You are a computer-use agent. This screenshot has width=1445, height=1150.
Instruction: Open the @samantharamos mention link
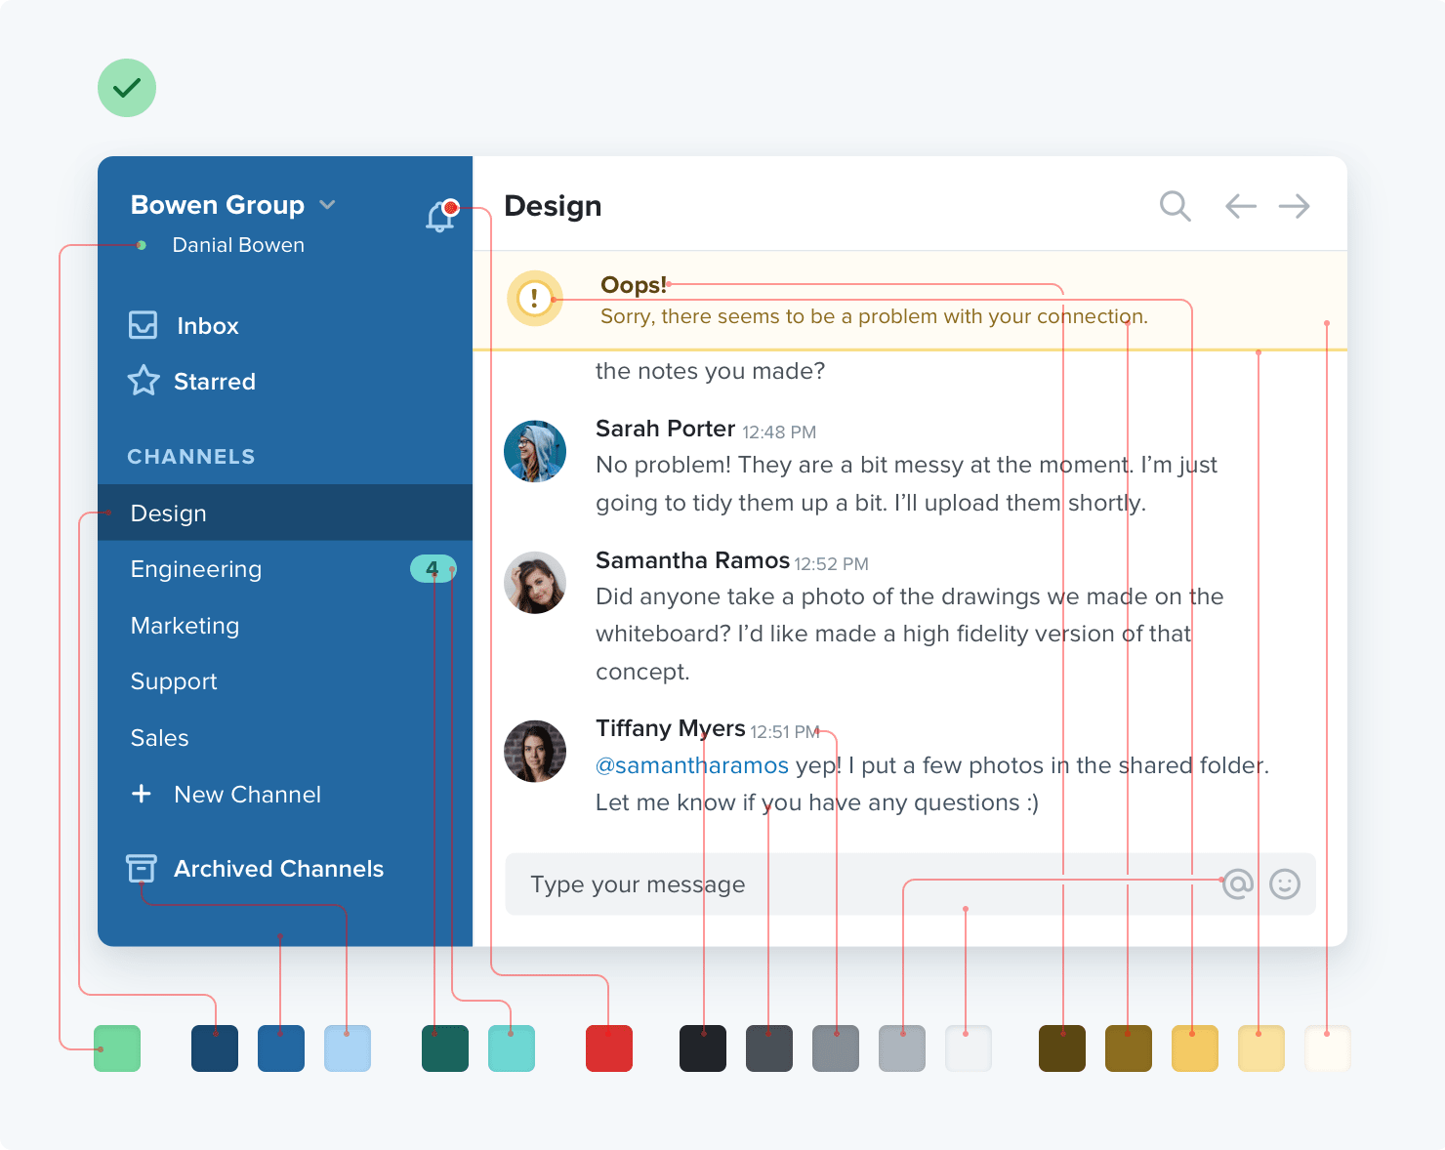point(692,765)
